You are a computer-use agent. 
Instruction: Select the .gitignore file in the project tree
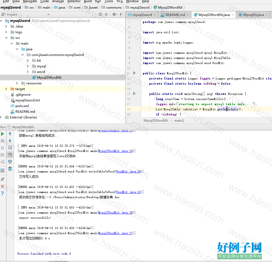[23, 95]
